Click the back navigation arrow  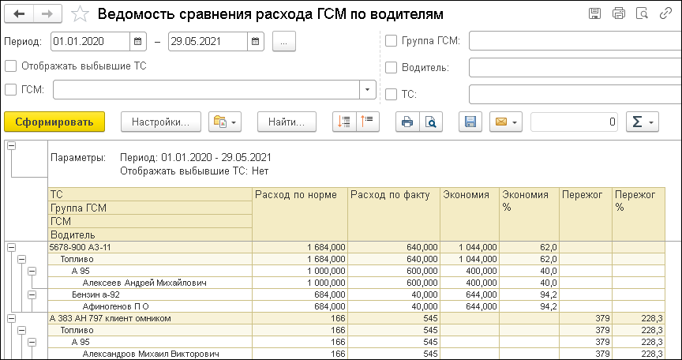19,13
